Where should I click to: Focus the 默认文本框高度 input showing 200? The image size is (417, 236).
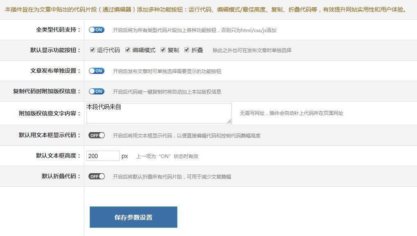point(103,156)
